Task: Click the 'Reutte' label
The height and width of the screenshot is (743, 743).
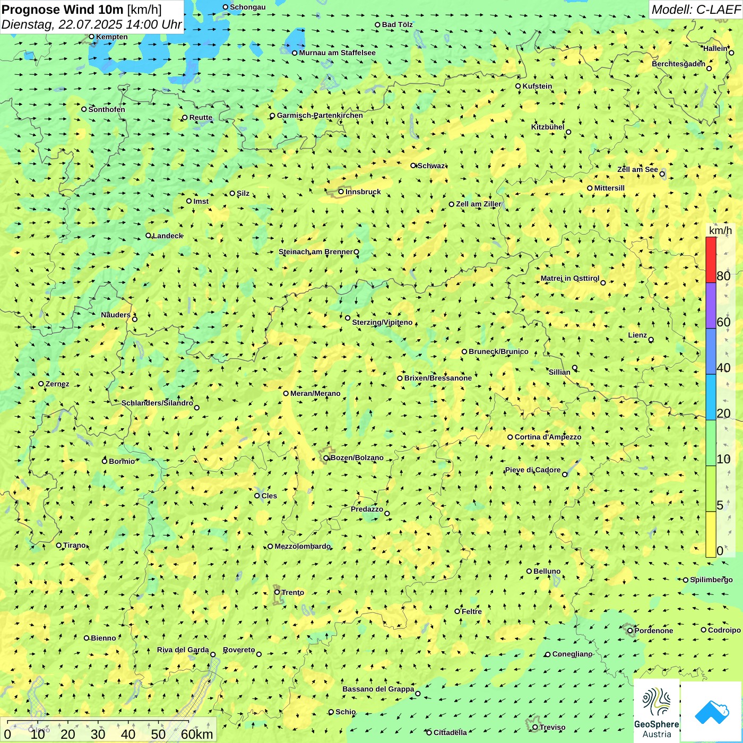Action: 201,117
